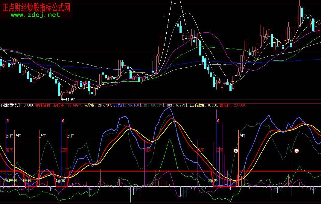The height and width of the screenshot is (204, 321).
Task: Click the red-faced smiley signal marker
Action: click(x=236, y=151)
